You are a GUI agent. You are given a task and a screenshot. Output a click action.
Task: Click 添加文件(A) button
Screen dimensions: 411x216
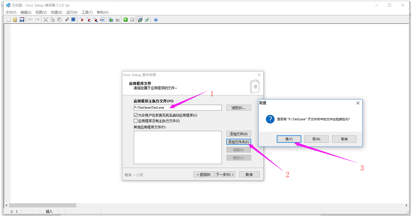pyautogui.click(x=239, y=134)
